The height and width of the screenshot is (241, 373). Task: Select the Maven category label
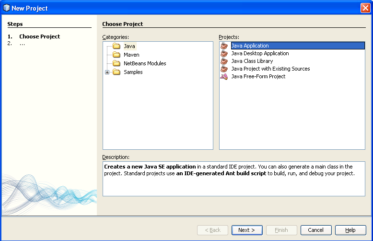(131, 55)
